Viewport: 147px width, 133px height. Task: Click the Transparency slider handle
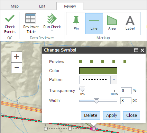click(82, 89)
